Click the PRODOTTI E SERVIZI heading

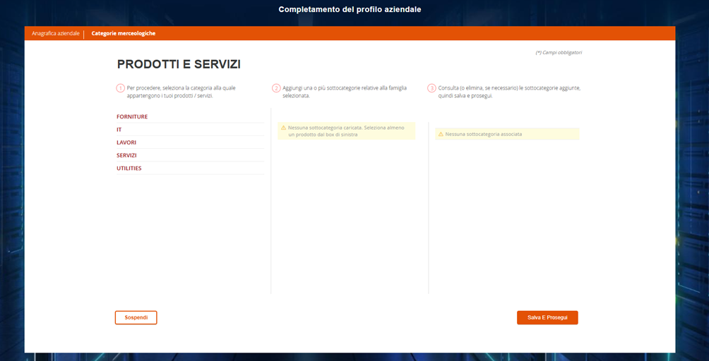click(x=179, y=65)
